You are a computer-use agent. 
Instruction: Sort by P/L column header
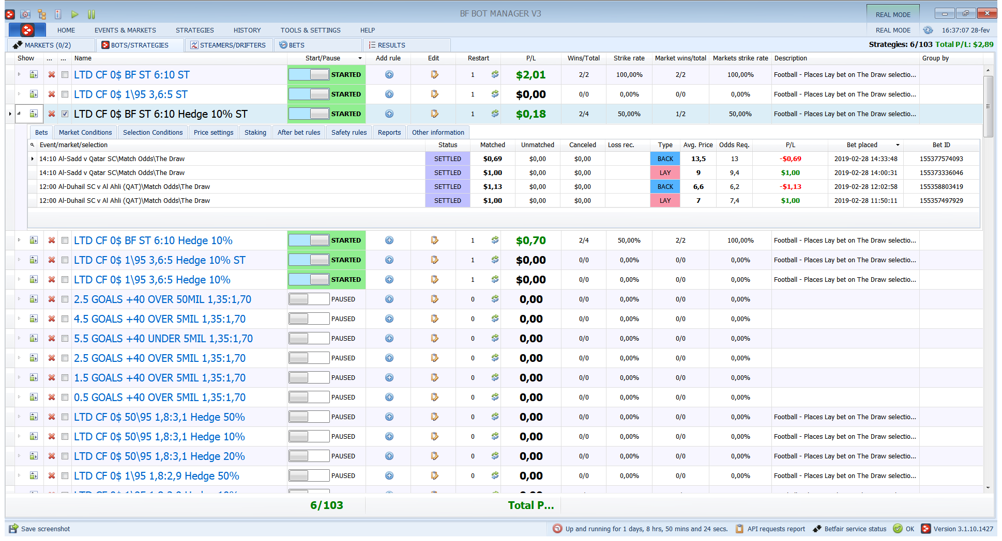coord(531,58)
